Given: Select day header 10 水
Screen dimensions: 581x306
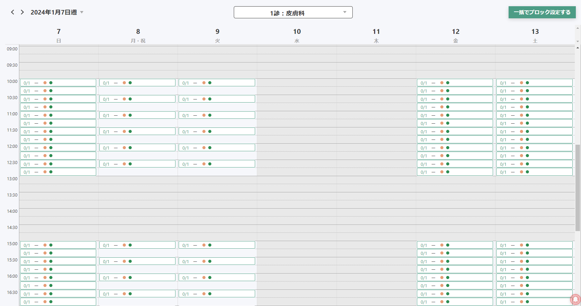Looking at the screenshot, I should 297,36.
